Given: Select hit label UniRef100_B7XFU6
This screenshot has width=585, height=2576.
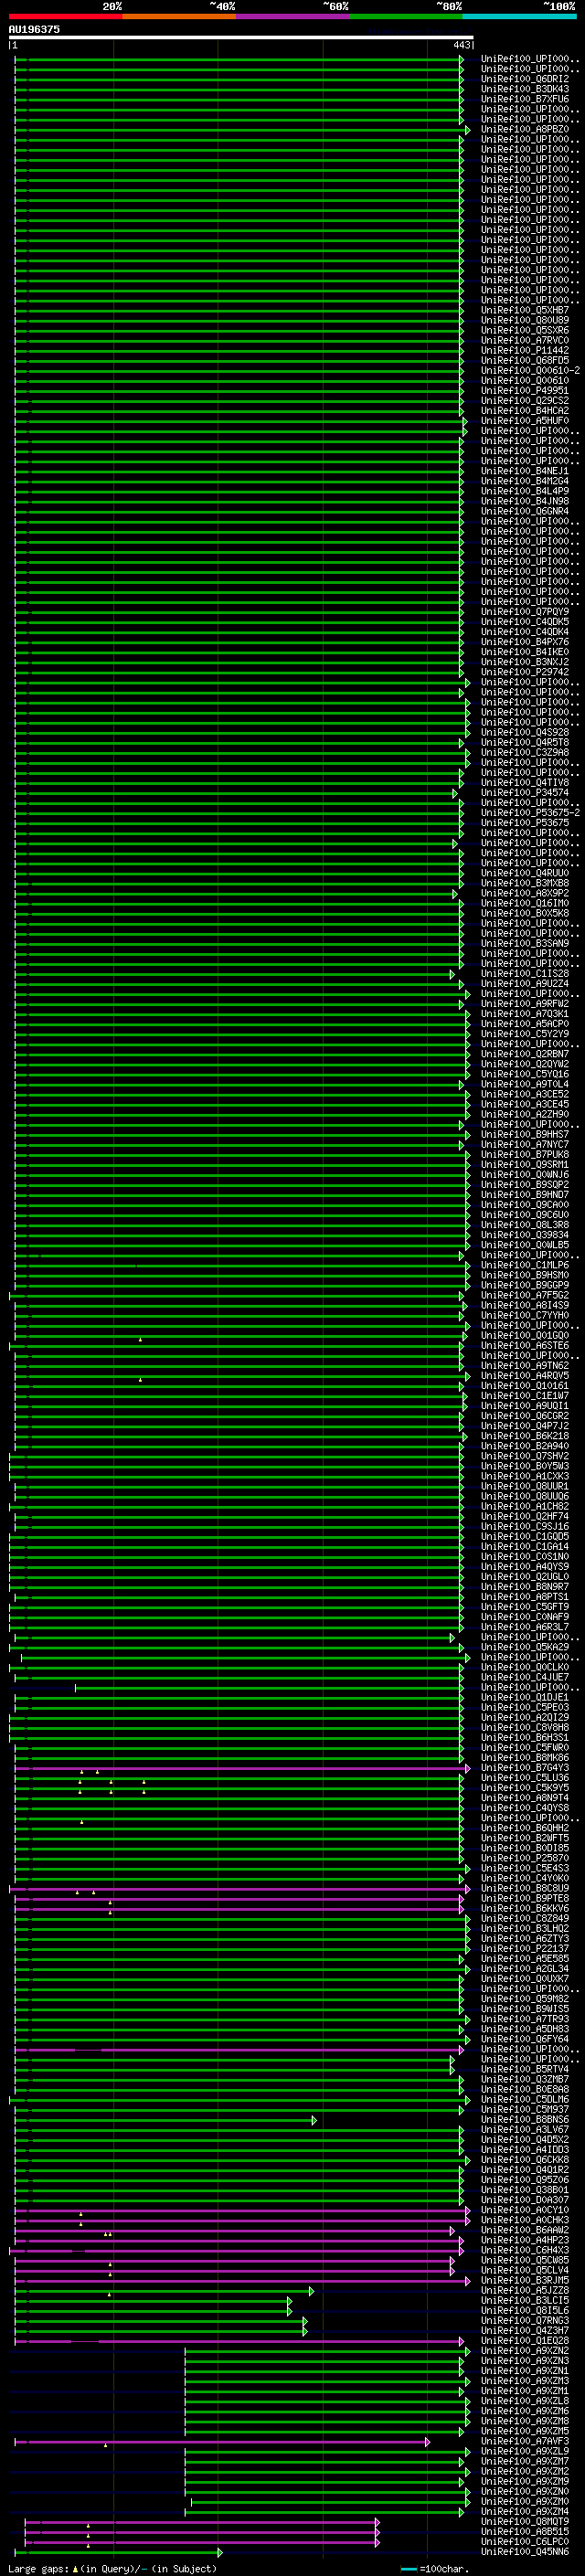Looking at the screenshot, I should pyautogui.click(x=525, y=99).
